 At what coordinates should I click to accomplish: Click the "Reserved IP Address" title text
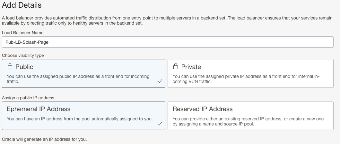[x=203, y=109]
